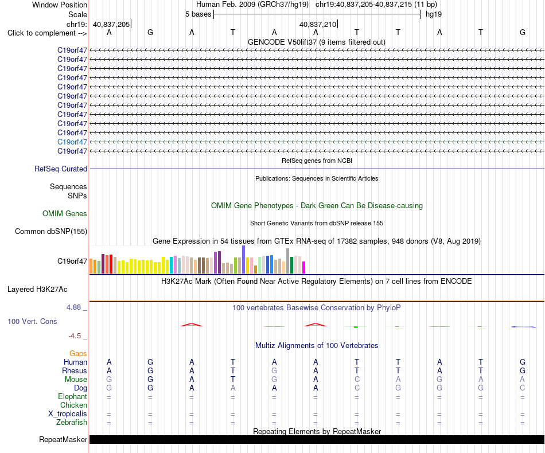Screen dimensions: 545x453
Task: Click the 'GENCODE V50lift37 (9 items filtered out)' title
Action: pyautogui.click(x=317, y=42)
